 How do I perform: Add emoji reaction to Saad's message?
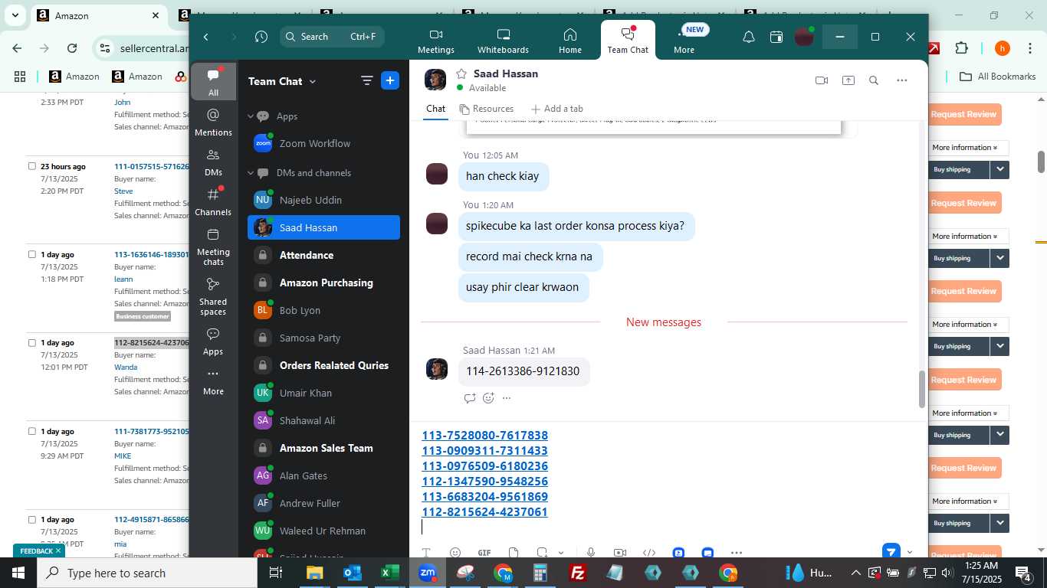click(x=488, y=398)
